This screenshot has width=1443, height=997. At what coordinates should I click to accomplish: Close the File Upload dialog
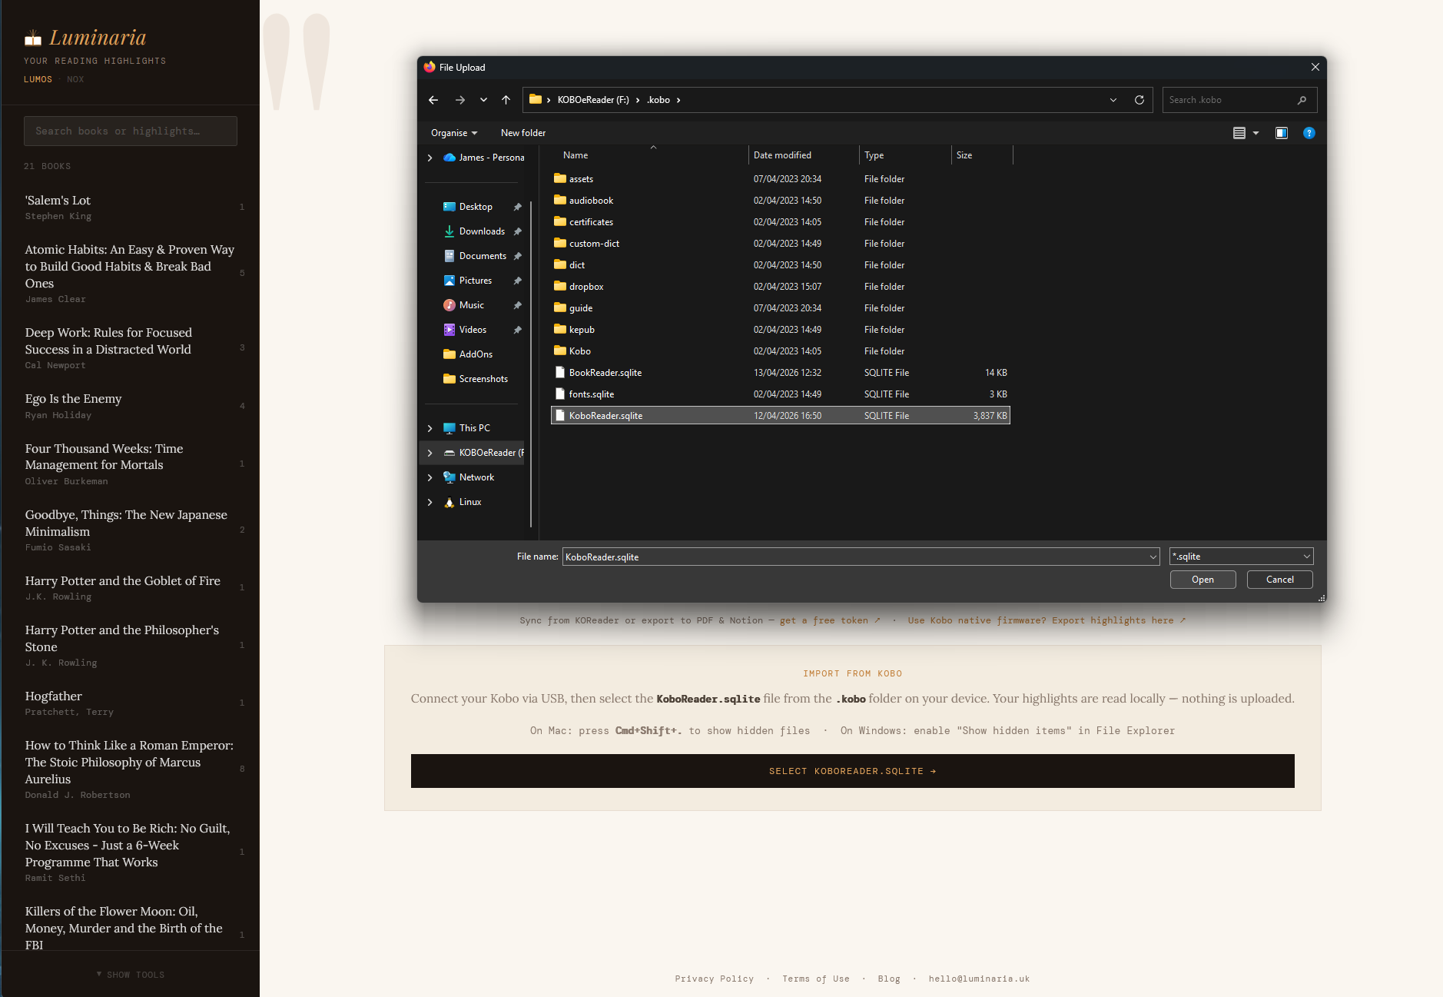(x=1315, y=67)
